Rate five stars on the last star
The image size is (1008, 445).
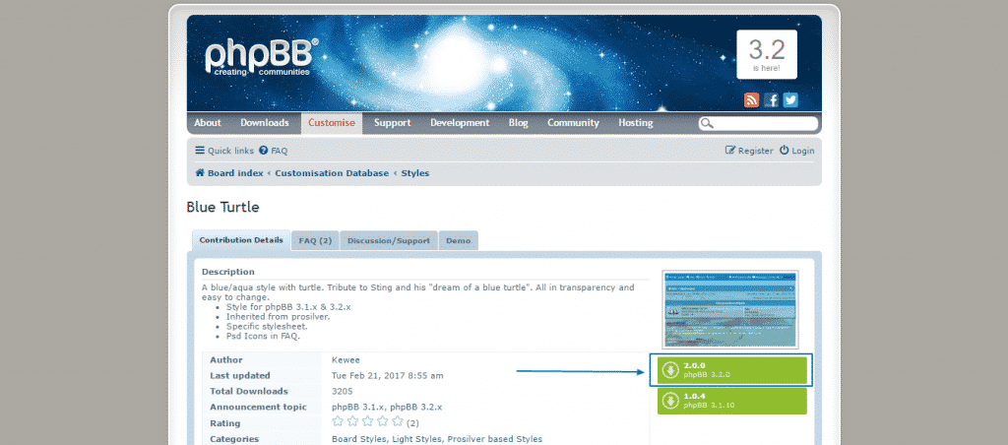398,421
